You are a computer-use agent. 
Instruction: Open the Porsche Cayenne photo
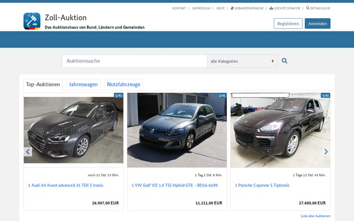pos(280,130)
